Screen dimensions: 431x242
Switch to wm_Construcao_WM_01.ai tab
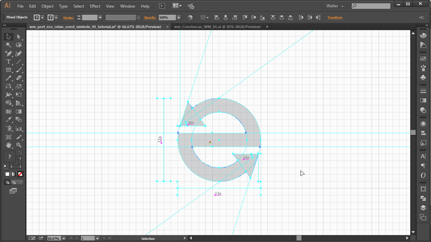(x=218, y=27)
